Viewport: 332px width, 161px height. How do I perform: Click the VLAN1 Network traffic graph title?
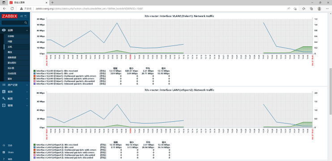coord(179,16)
